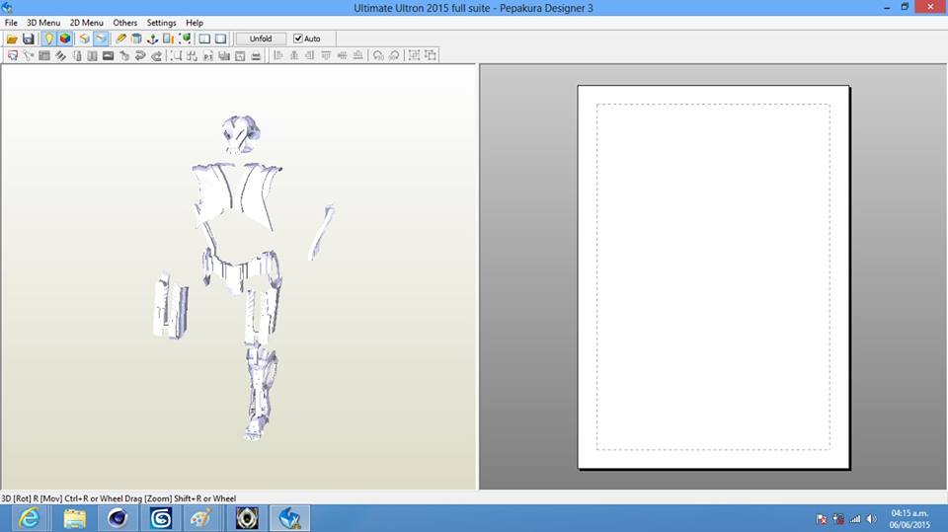
Task: Click the undo curved arrow icon
Action: (x=140, y=55)
